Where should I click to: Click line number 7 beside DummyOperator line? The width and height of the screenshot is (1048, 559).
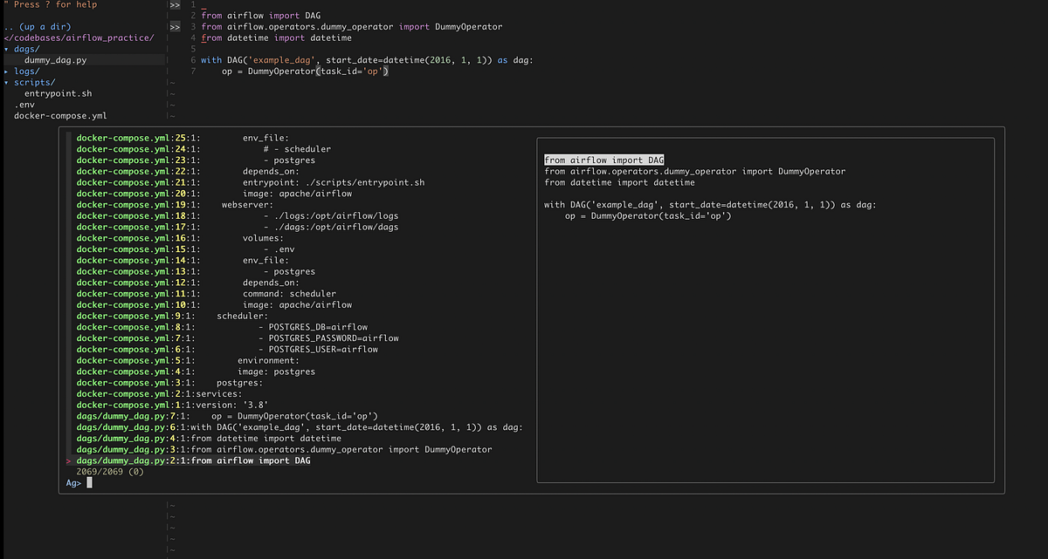(193, 71)
